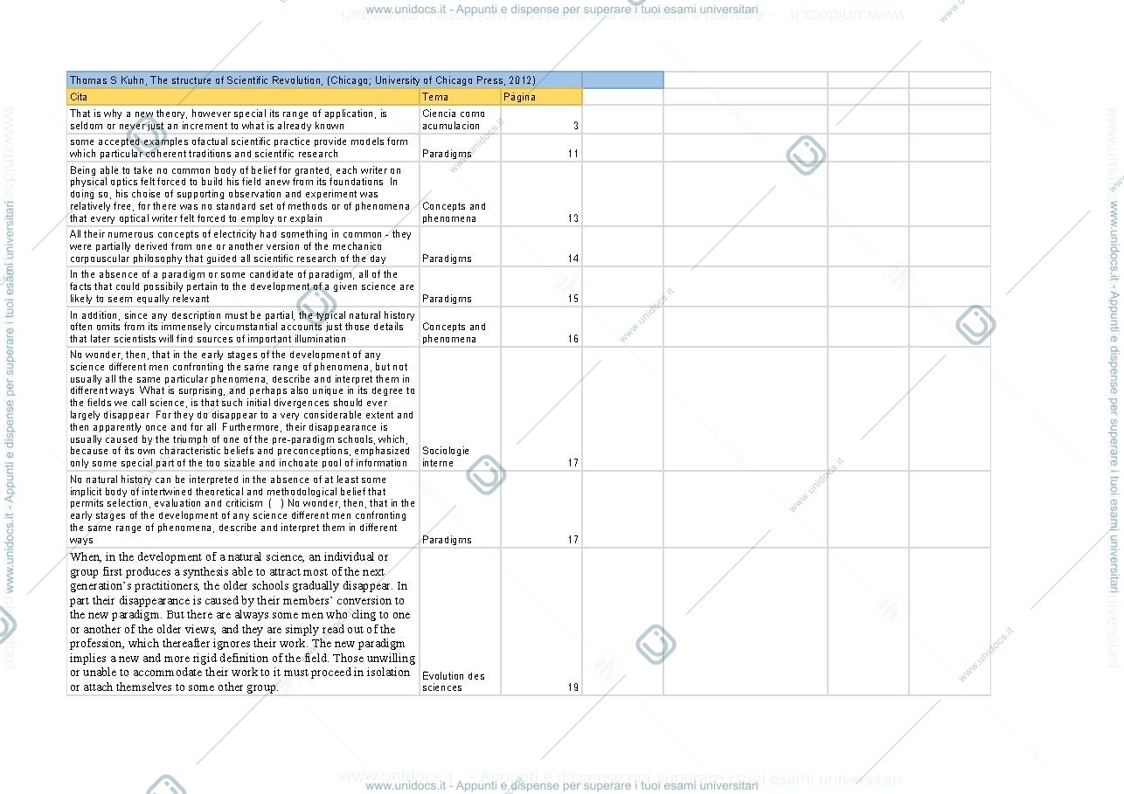The height and width of the screenshot is (794, 1124).
Task: Select the page number 19 cell
Action: tap(541, 621)
